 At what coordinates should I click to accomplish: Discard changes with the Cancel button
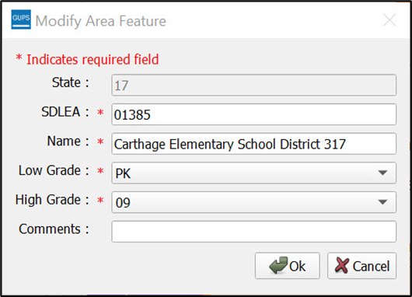pos(361,266)
